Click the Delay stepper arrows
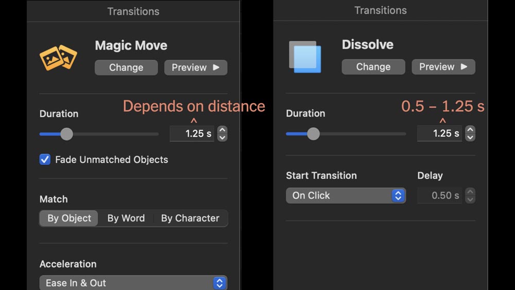 470,196
